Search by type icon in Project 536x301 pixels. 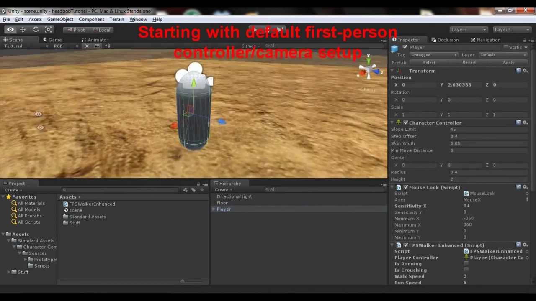(x=185, y=190)
